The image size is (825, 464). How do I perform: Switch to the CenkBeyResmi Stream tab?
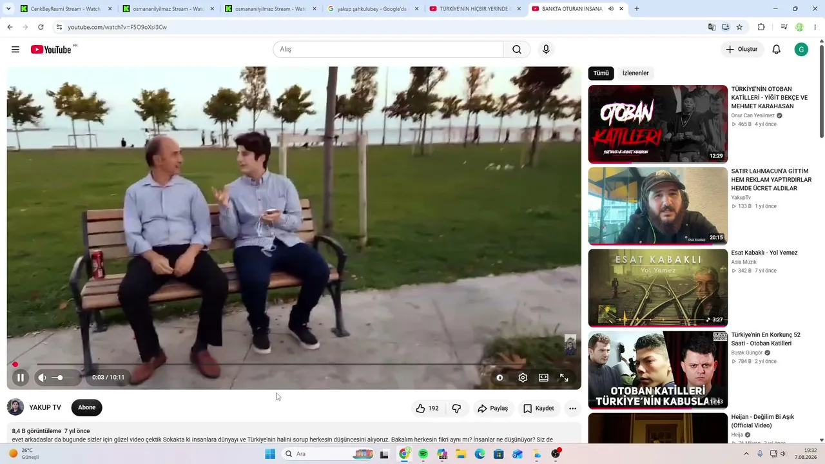pyautogui.click(x=65, y=9)
